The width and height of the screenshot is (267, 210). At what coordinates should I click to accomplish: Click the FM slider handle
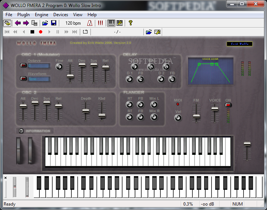pyautogui.click(x=196, y=116)
